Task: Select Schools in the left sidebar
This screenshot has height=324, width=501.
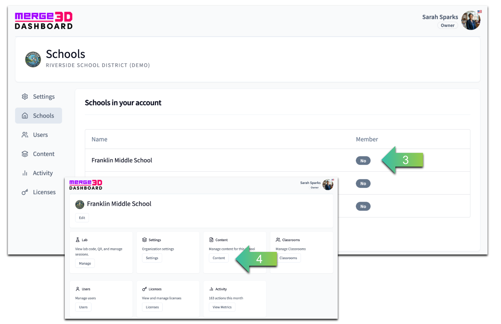Action: point(38,115)
